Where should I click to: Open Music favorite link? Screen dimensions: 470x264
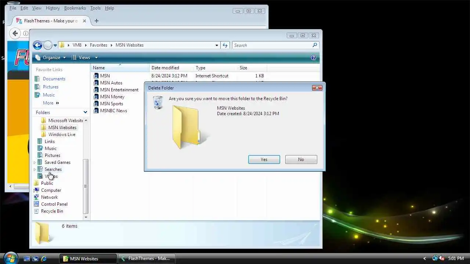click(x=49, y=95)
